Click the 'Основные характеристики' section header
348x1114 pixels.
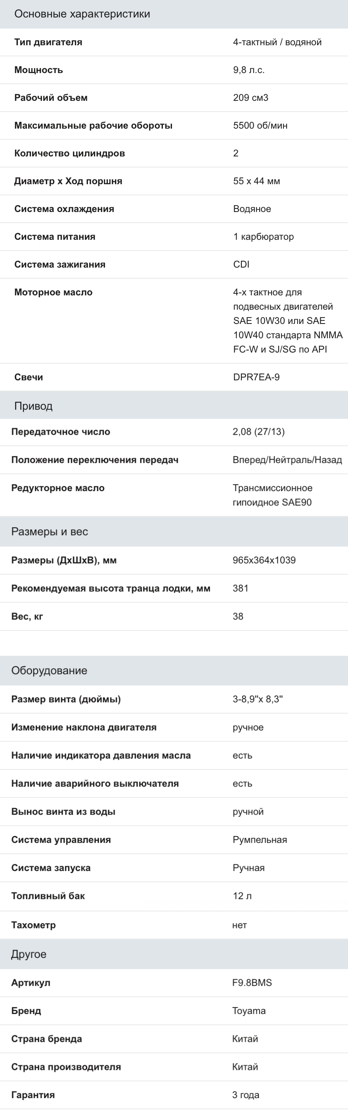174,14
